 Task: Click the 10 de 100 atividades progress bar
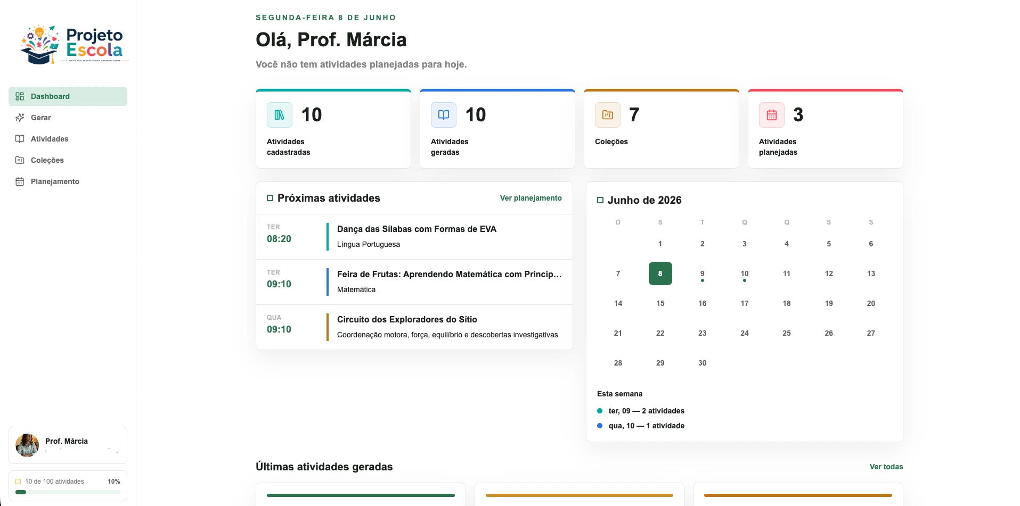point(68,492)
